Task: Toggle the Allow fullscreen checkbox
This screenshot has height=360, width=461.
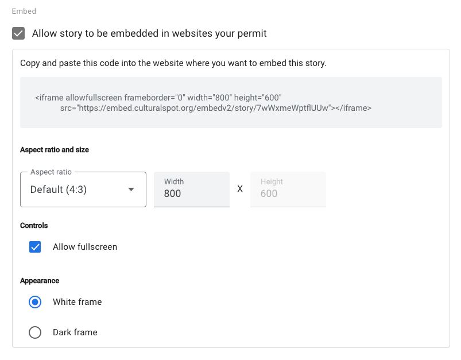Action: 35,247
